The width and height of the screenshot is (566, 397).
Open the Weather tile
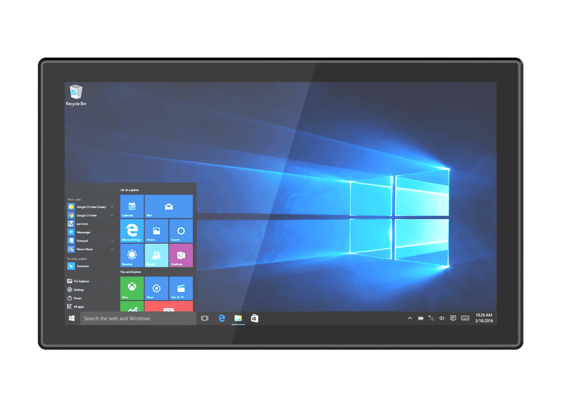(132, 255)
